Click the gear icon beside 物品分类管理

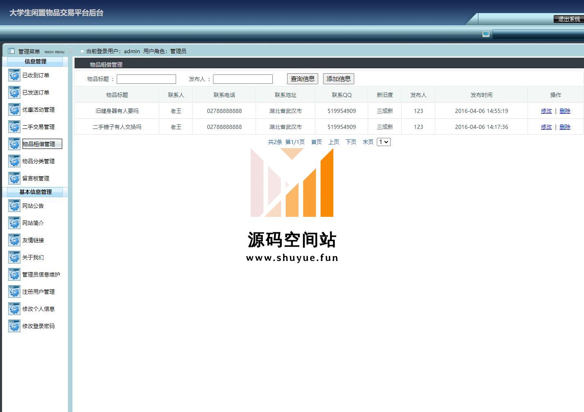14,161
